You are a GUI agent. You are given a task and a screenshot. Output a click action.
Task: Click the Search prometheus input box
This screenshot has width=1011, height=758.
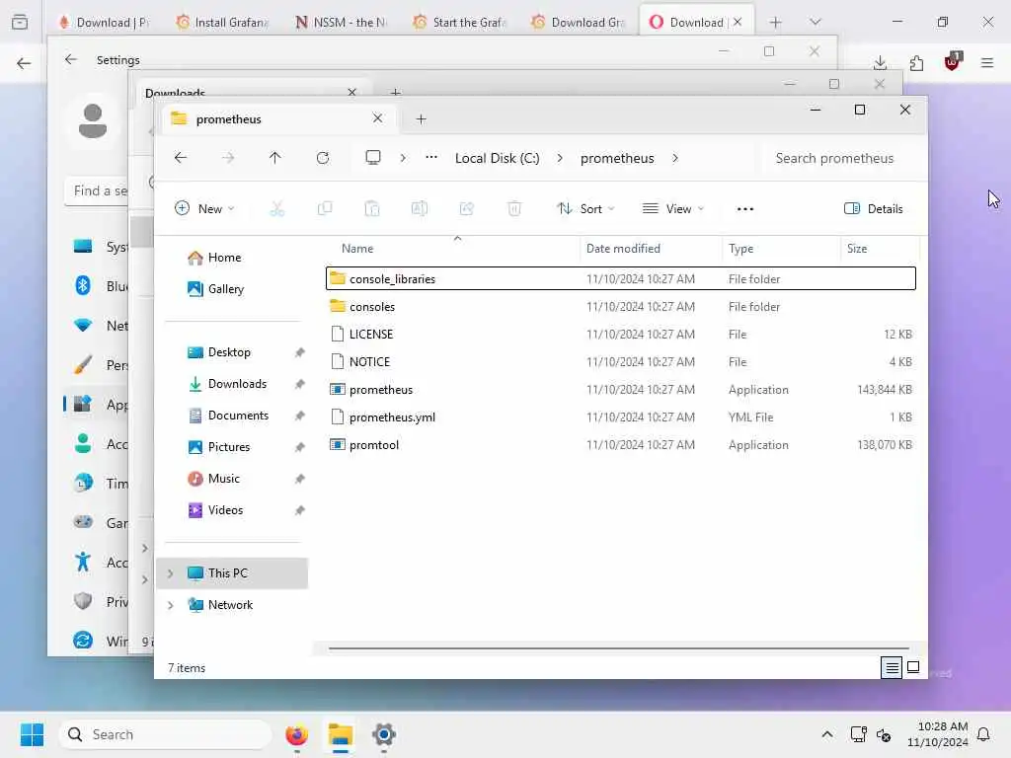838,158
